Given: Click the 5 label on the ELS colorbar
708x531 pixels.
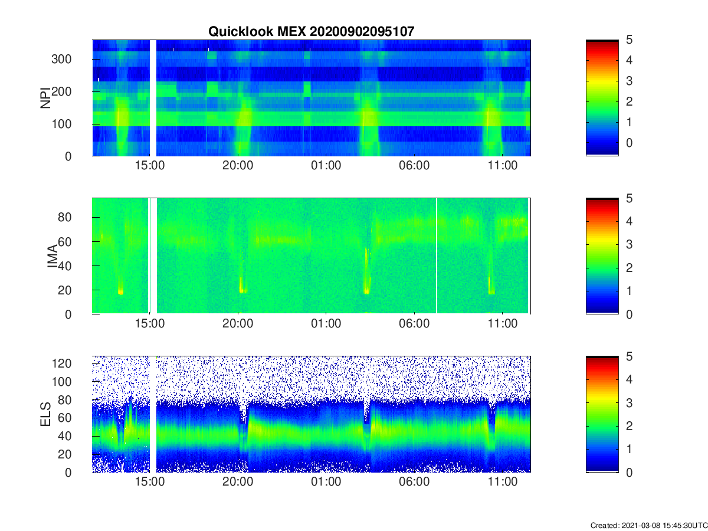Looking at the screenshot, I should [x=630, y=356].
